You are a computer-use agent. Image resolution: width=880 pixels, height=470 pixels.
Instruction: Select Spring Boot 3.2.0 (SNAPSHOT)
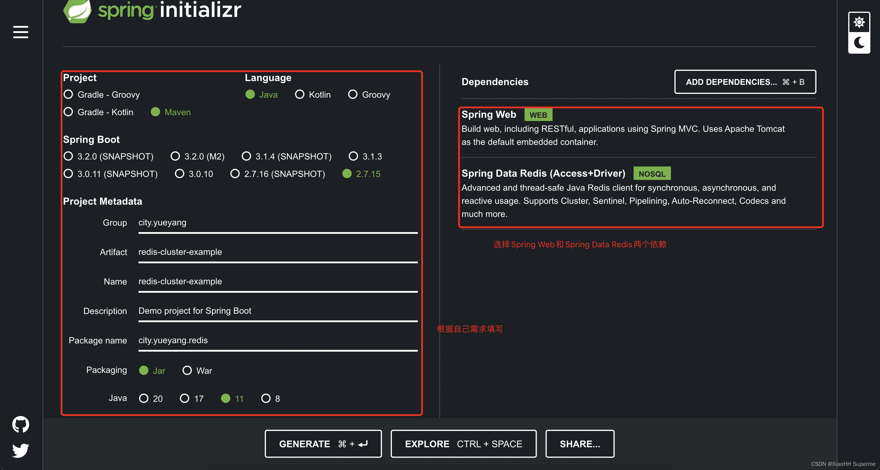click(109, 157)
